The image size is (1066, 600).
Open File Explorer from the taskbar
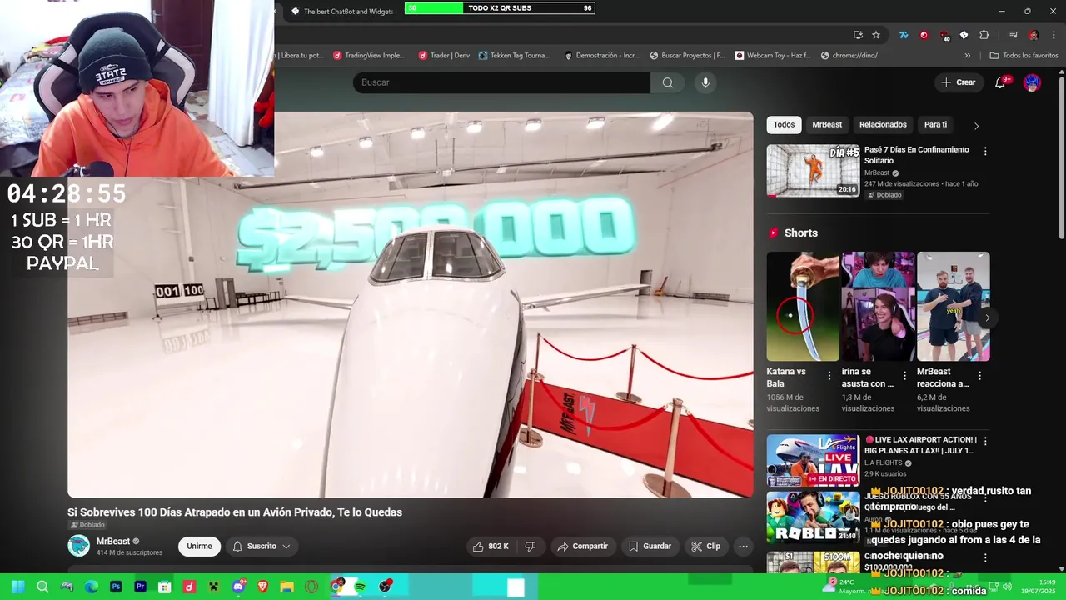(x=286, y=587)
